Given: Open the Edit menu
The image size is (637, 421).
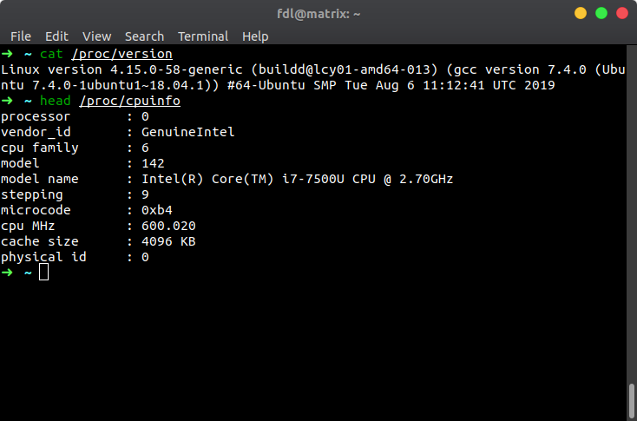Looking at the screenshot, I should [56, 36].
